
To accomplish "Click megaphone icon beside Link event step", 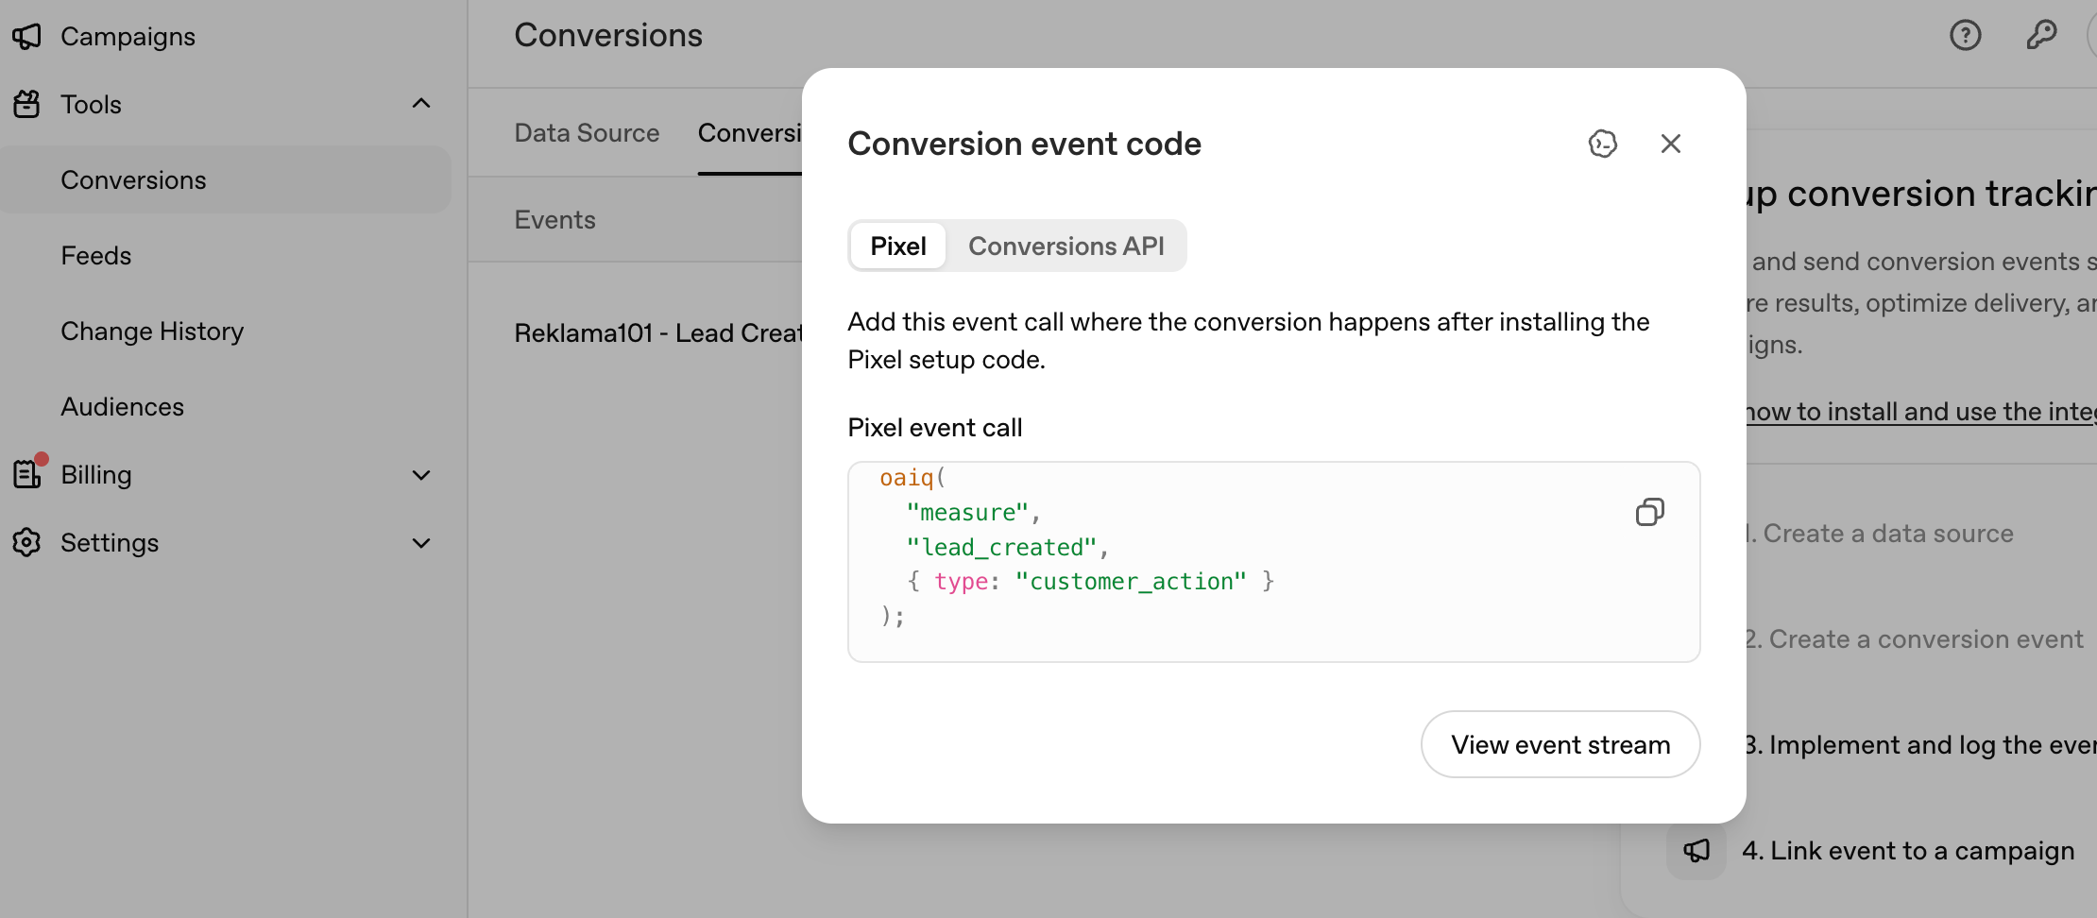I will pos(1696,850).
